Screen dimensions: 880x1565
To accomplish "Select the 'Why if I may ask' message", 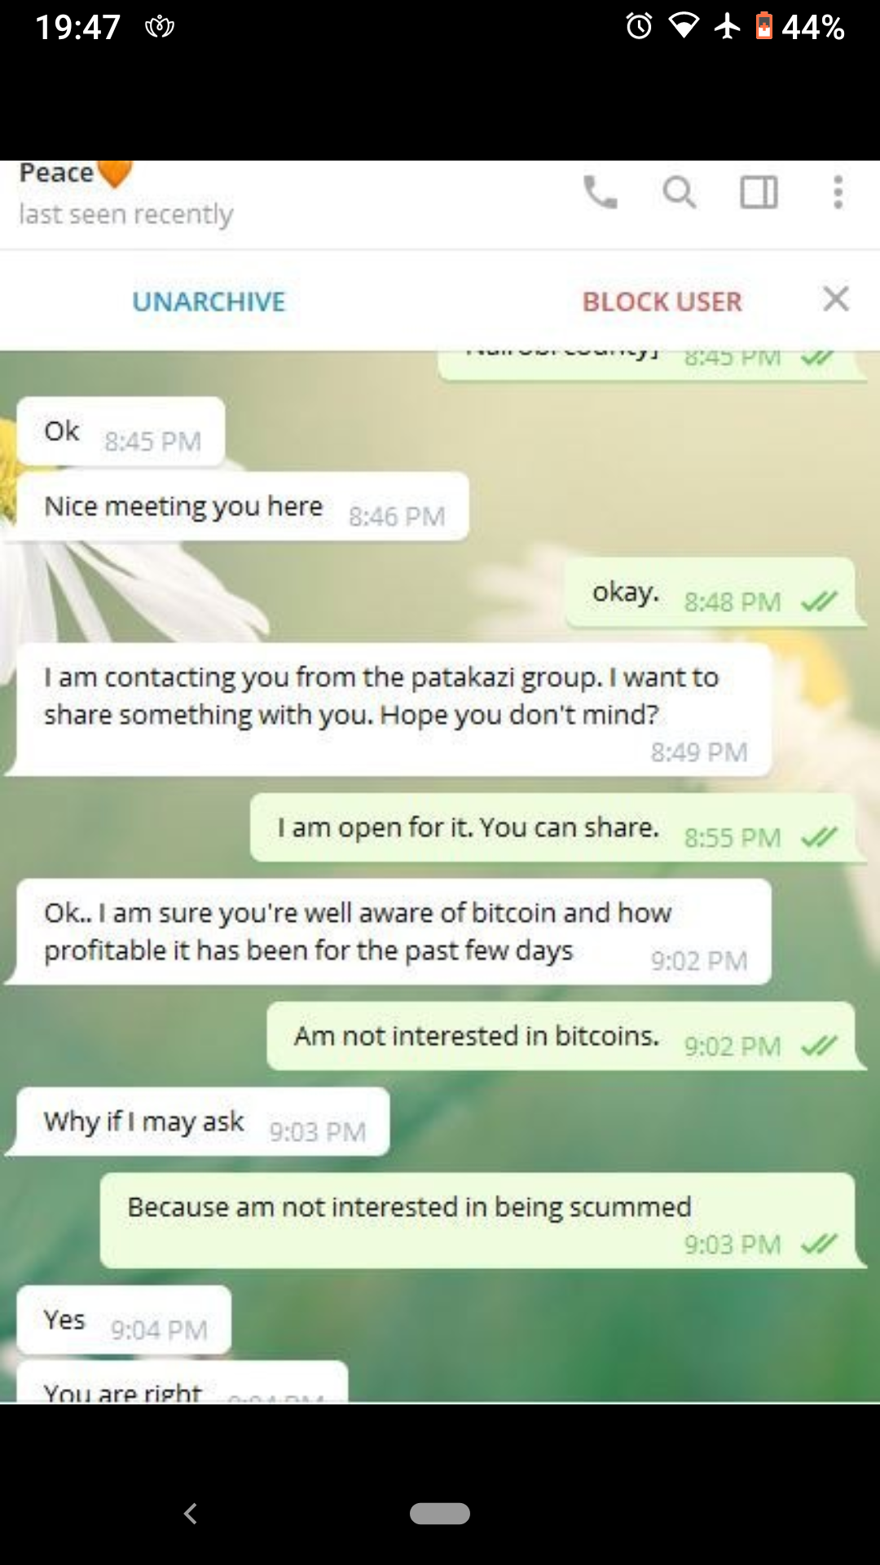I will pos(202,1122).
